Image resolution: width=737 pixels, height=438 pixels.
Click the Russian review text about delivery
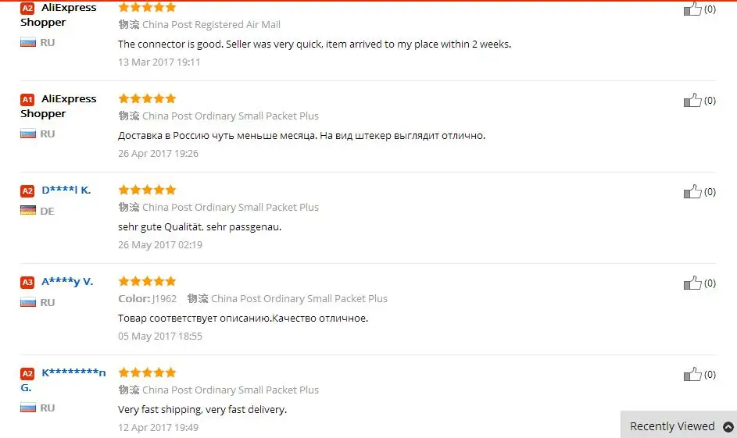point(302,135)
